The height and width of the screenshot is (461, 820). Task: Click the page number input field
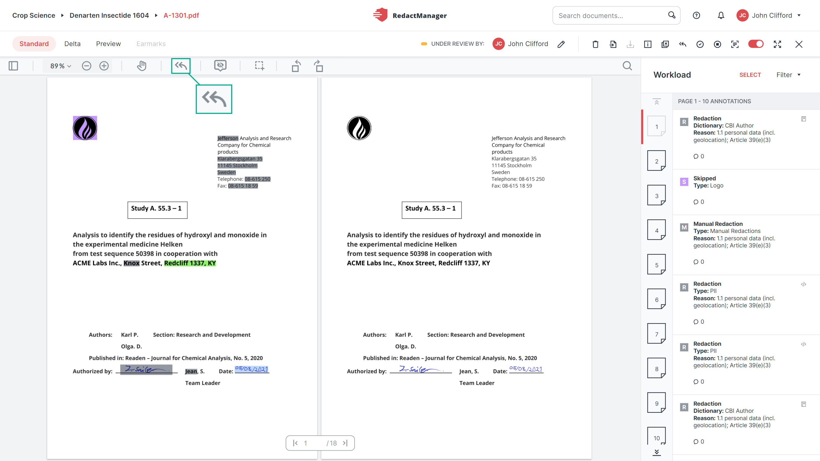coord(312,443)
